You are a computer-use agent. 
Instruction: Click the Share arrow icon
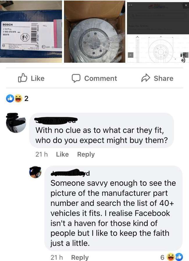(146, 78)
